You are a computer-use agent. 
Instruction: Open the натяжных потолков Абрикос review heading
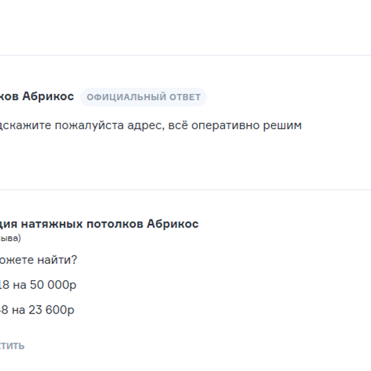[x=99, y=224]
